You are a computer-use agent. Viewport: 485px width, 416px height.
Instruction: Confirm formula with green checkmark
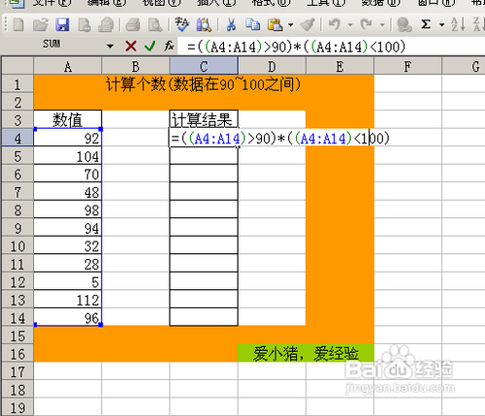[x=149, y=47]
